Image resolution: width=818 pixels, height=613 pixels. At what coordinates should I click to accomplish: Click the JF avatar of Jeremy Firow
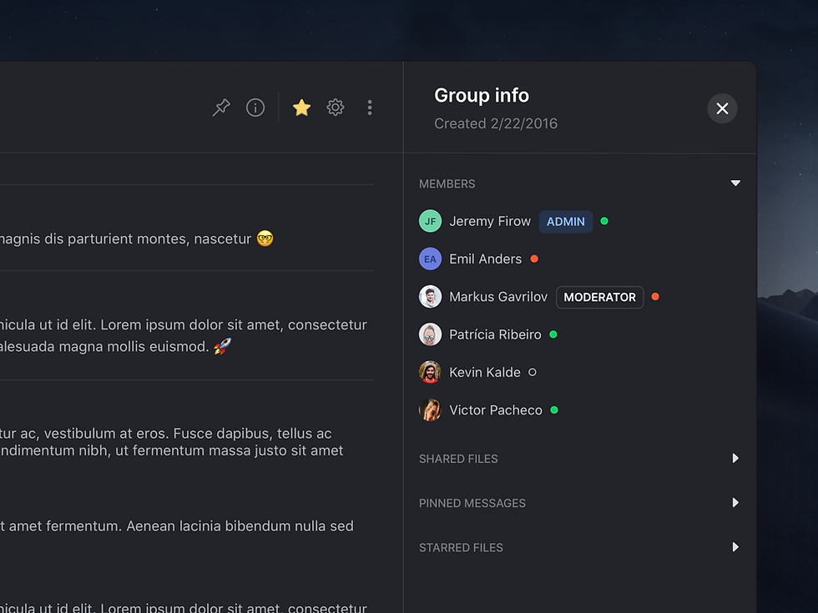click(431, 221)
